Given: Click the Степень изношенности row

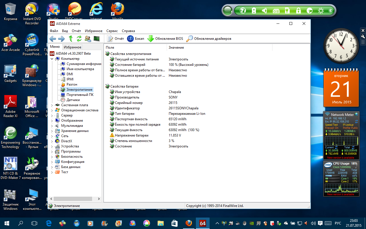Looking at the screenshot, I should point(207,141).
